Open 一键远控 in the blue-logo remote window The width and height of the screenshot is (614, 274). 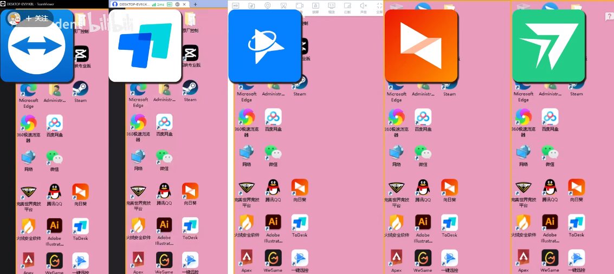[300, 261]
